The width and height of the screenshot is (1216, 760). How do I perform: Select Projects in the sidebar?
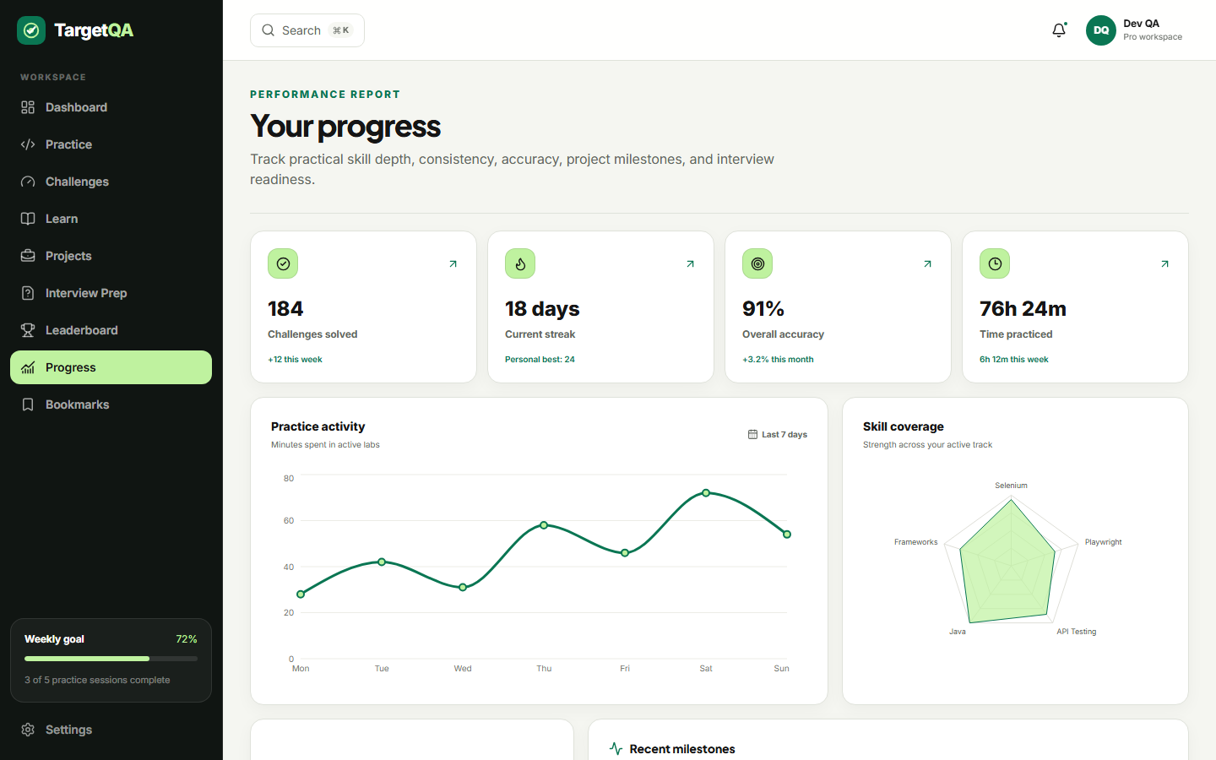pyautogui.click(x=111, y=256)
